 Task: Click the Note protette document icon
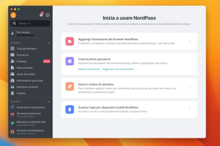pos(12,68)
